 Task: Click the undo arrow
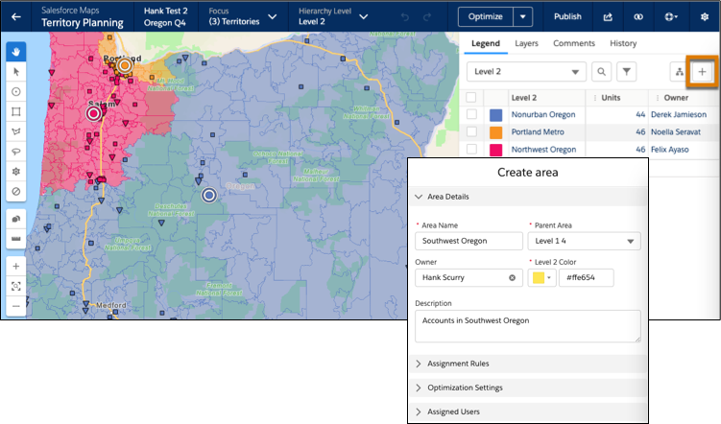[x=404, y=17]
